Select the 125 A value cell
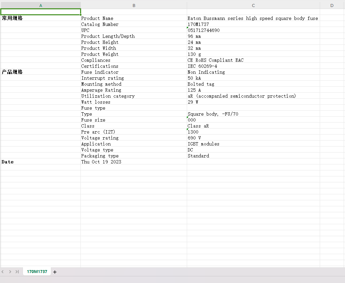Viewport: 345px width, 283px height. [253, 90]
